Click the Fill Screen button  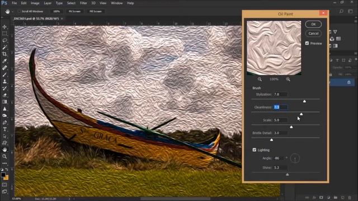96,11
